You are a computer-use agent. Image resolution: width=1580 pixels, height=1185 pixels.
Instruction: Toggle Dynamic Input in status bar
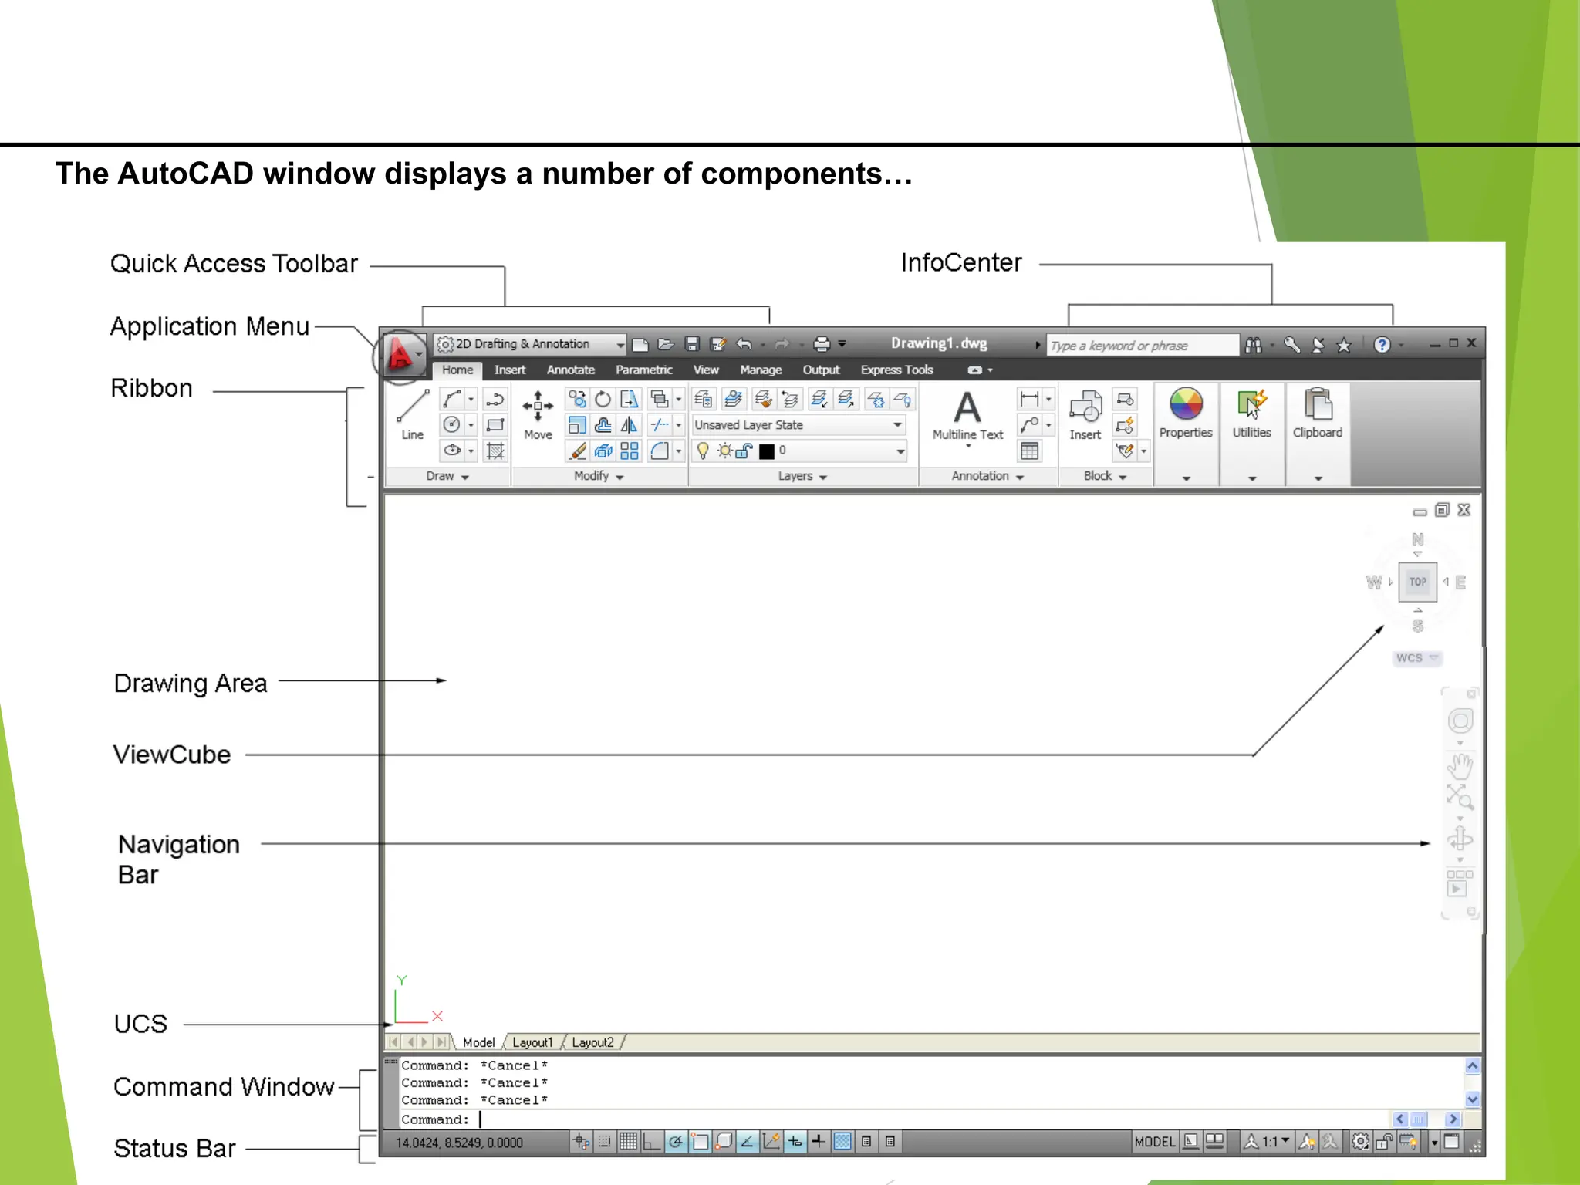[x=795, y=1141]
